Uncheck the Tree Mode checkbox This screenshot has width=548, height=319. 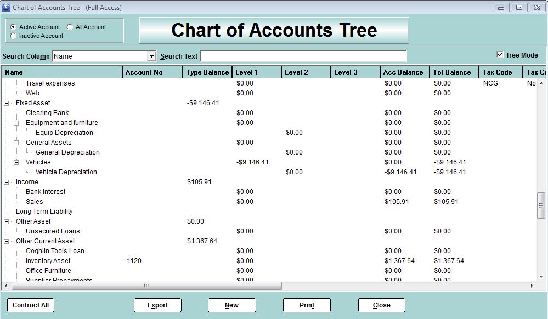500,55
